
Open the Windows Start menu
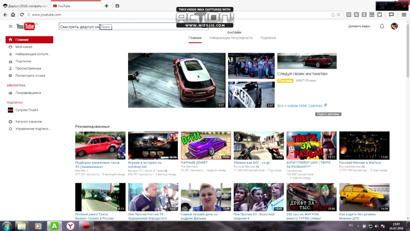(6, 226)
